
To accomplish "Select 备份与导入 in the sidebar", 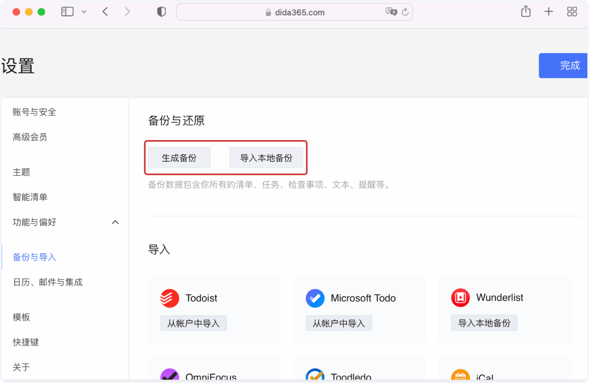I will (x=34, y=257).
